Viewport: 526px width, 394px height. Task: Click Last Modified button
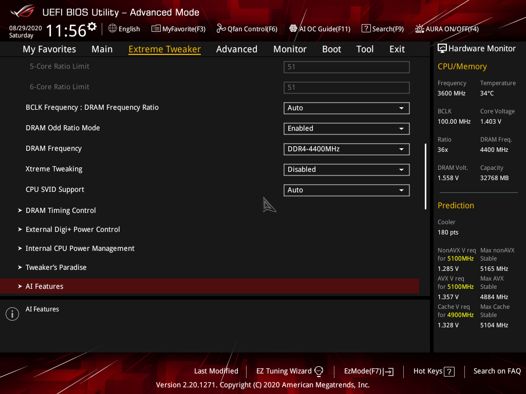(216, 371)
